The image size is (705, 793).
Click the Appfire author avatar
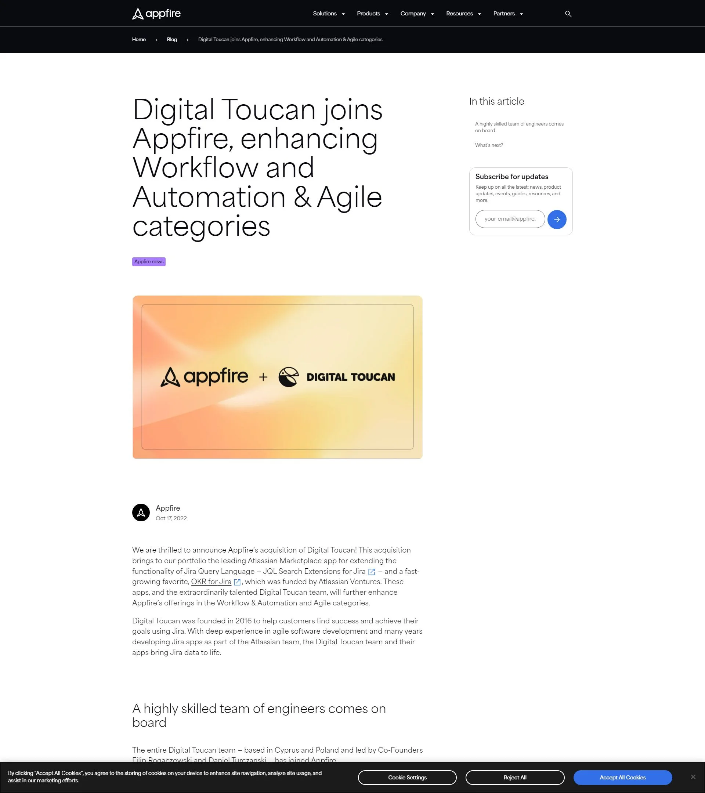141,513
